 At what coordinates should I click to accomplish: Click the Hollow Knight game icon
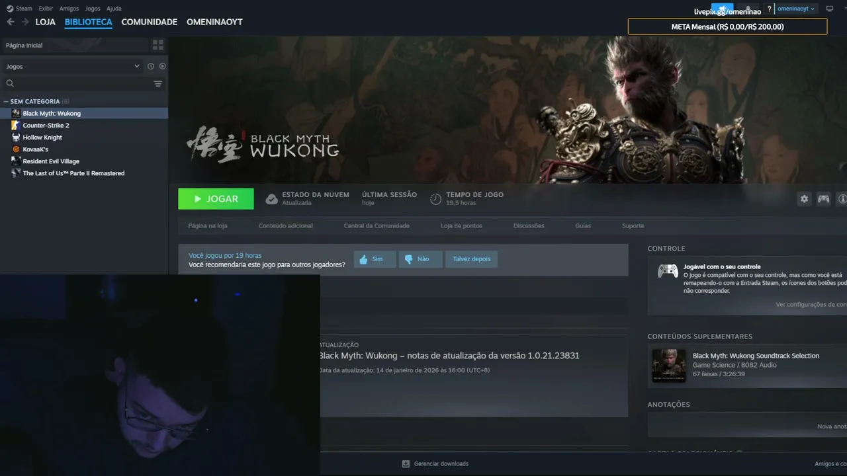pos(16,138)
